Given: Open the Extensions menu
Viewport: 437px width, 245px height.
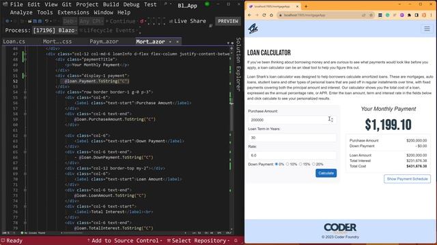Looking at the screenshot, I should 73,12.
